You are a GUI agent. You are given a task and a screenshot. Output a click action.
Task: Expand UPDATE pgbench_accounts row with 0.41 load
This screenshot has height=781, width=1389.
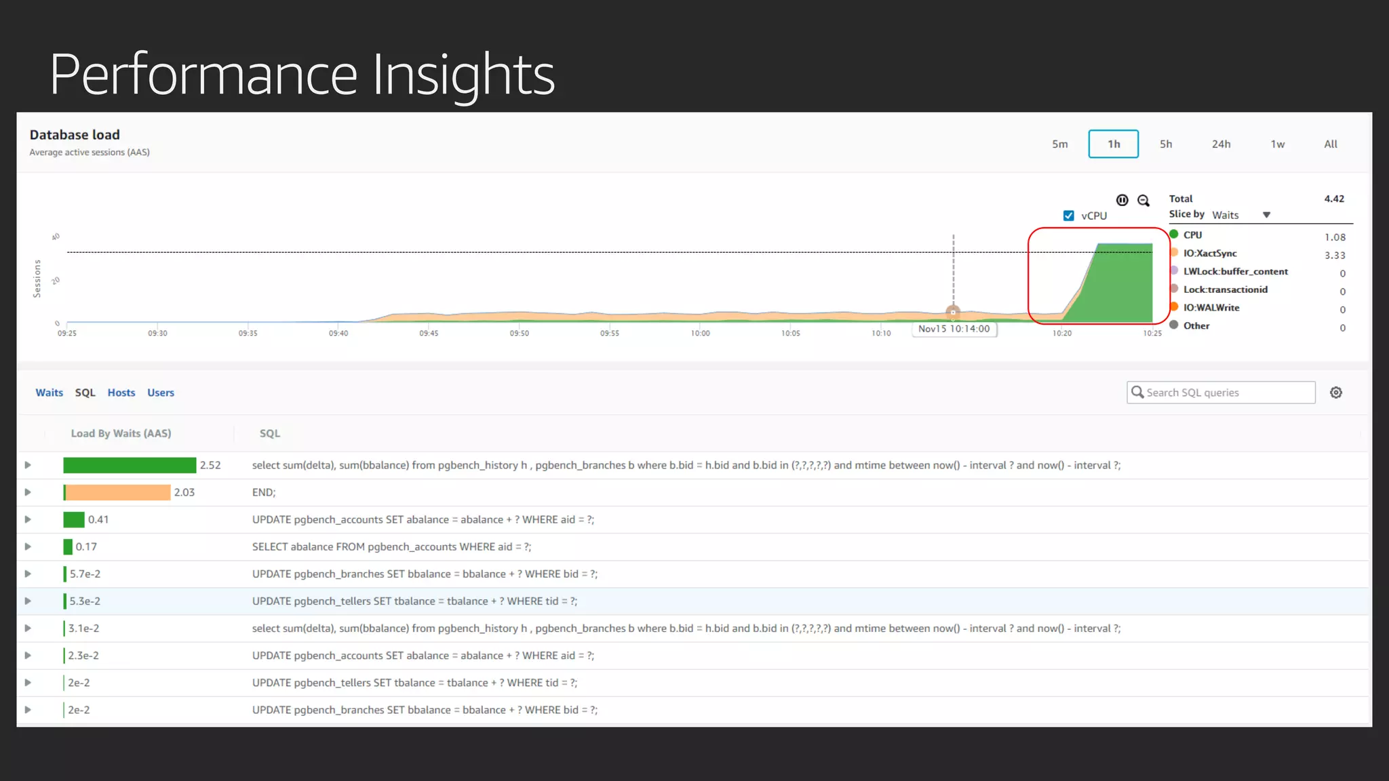28,519
